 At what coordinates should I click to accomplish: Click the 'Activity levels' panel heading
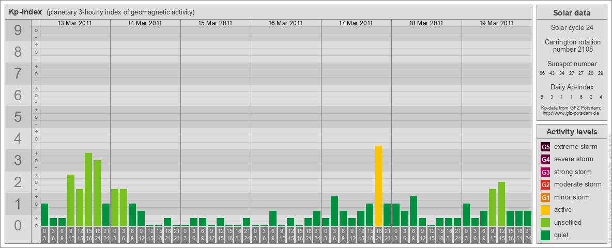coord(571,132)
